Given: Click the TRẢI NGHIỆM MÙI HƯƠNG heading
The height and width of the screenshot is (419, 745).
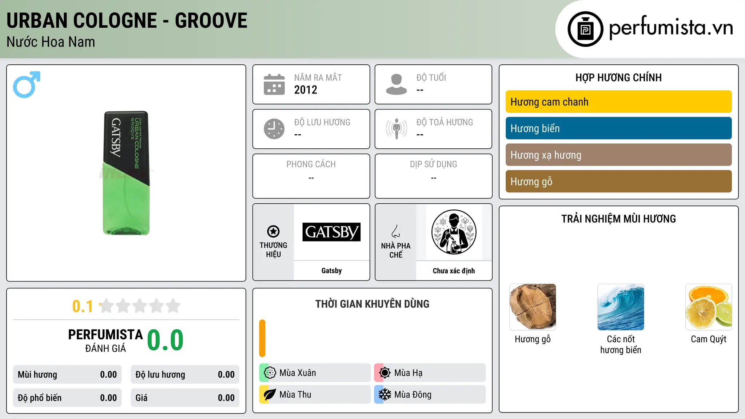Looking at the screenshot, I should (618, 219).
